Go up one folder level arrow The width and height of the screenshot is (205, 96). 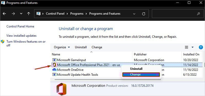pyautogui.click(x=29, y=14)
